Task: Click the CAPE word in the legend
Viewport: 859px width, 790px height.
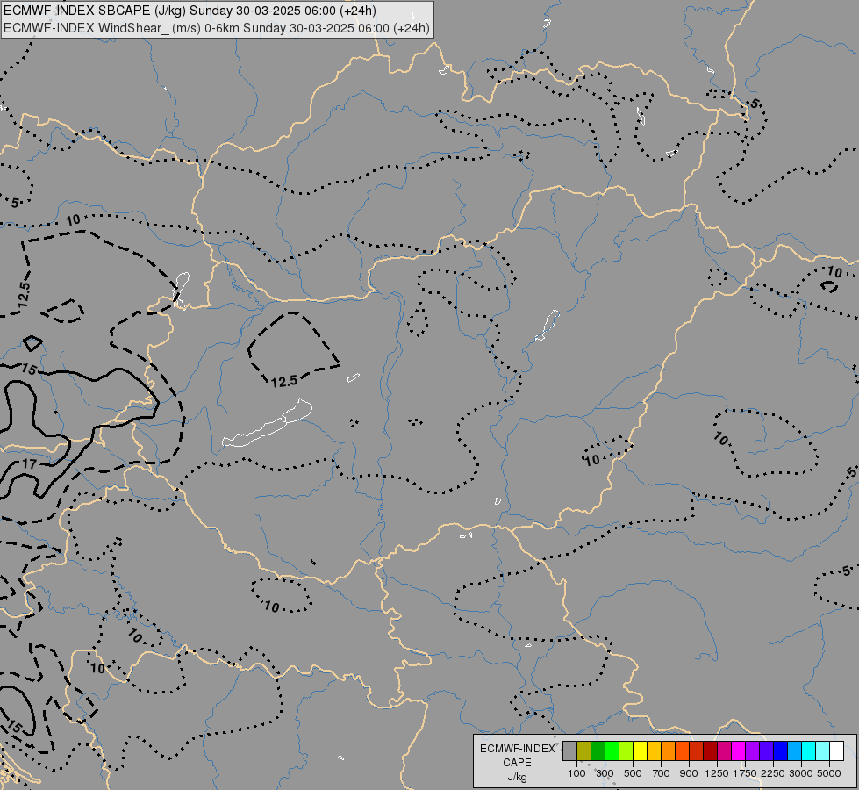Action: (517, 763)
